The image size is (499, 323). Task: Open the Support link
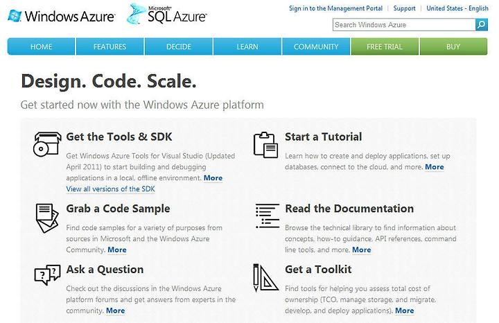coord(404,8)
